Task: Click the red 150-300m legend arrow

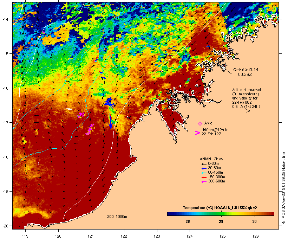Action: point(204,177)
